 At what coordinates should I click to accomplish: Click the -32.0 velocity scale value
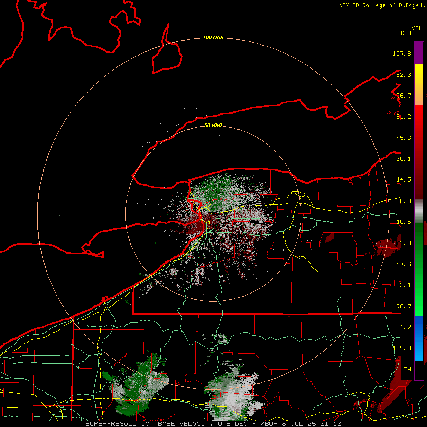click(x=402, y=243)
